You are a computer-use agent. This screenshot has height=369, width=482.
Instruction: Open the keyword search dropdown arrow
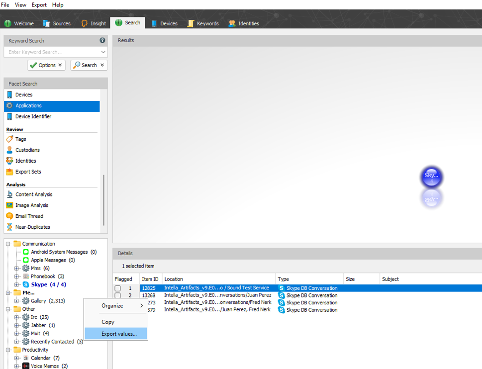103,52
